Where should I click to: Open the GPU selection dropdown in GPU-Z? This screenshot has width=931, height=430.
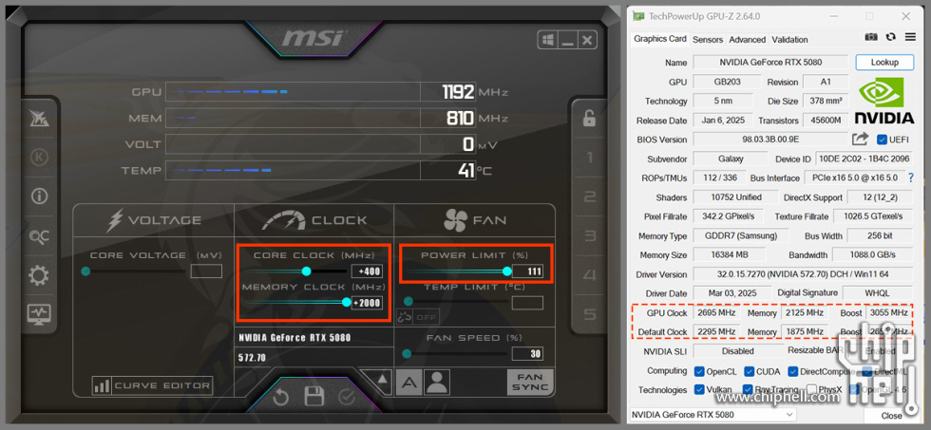712,415
